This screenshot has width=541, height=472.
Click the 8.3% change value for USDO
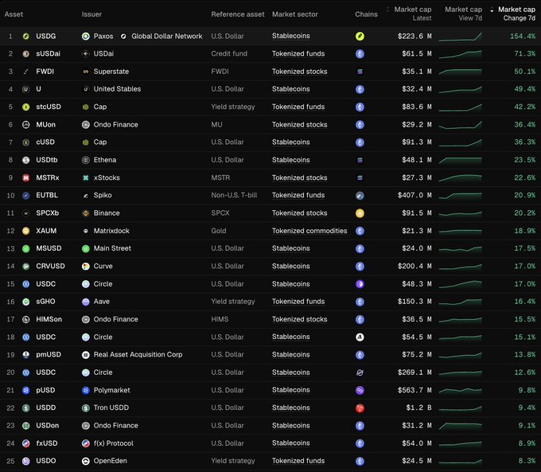coord(527,461)
